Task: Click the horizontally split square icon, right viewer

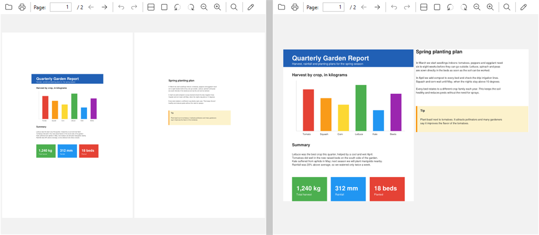Action: [x=424, y=7]
